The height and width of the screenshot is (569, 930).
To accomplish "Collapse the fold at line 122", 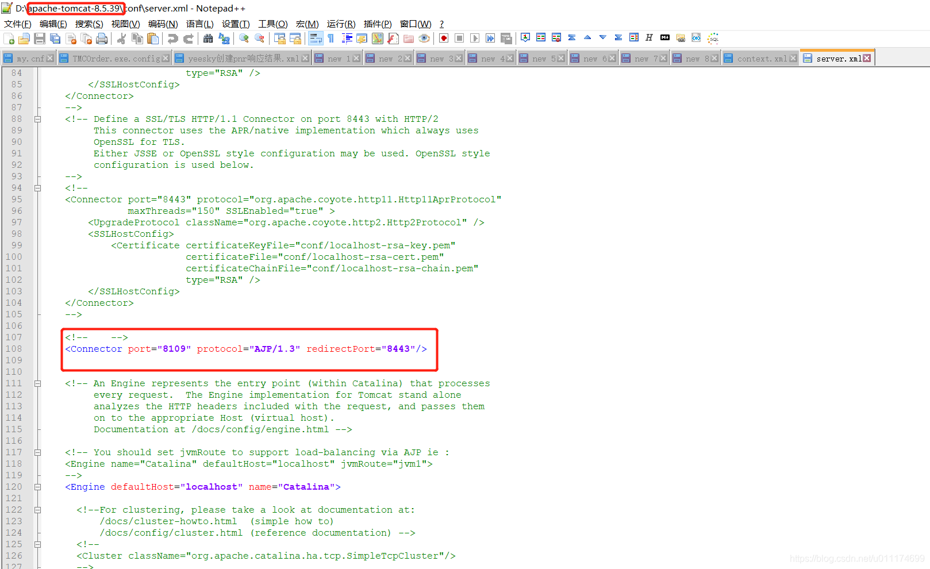I will coord(37,510).
